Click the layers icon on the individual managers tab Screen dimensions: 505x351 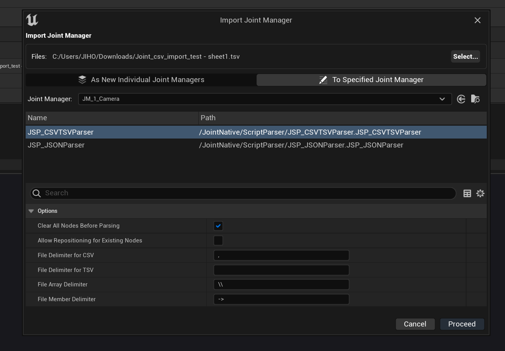pyautogui.click(x=82, y=80)
